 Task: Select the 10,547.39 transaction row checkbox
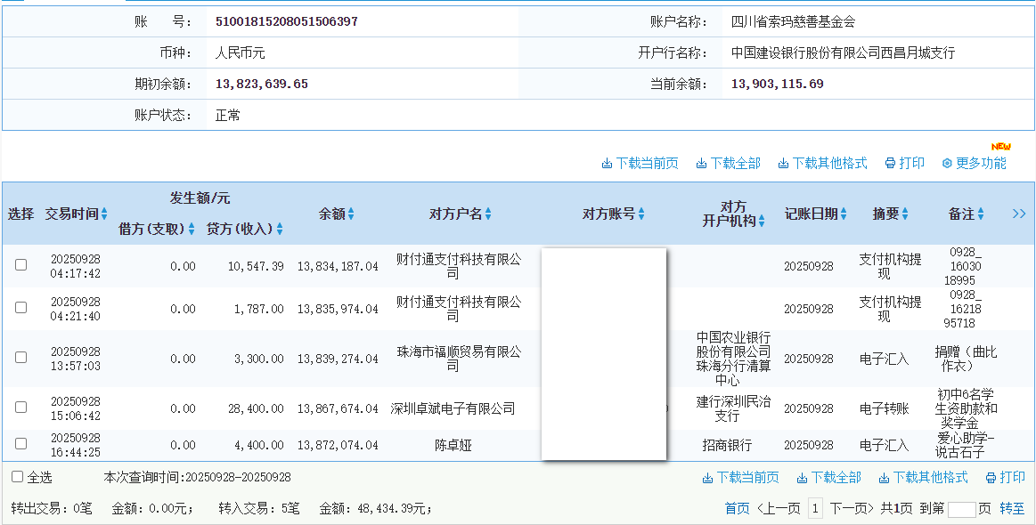click(21, 265)
